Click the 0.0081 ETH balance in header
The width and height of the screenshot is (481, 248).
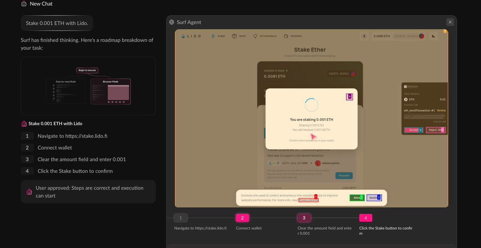(382, 36)
